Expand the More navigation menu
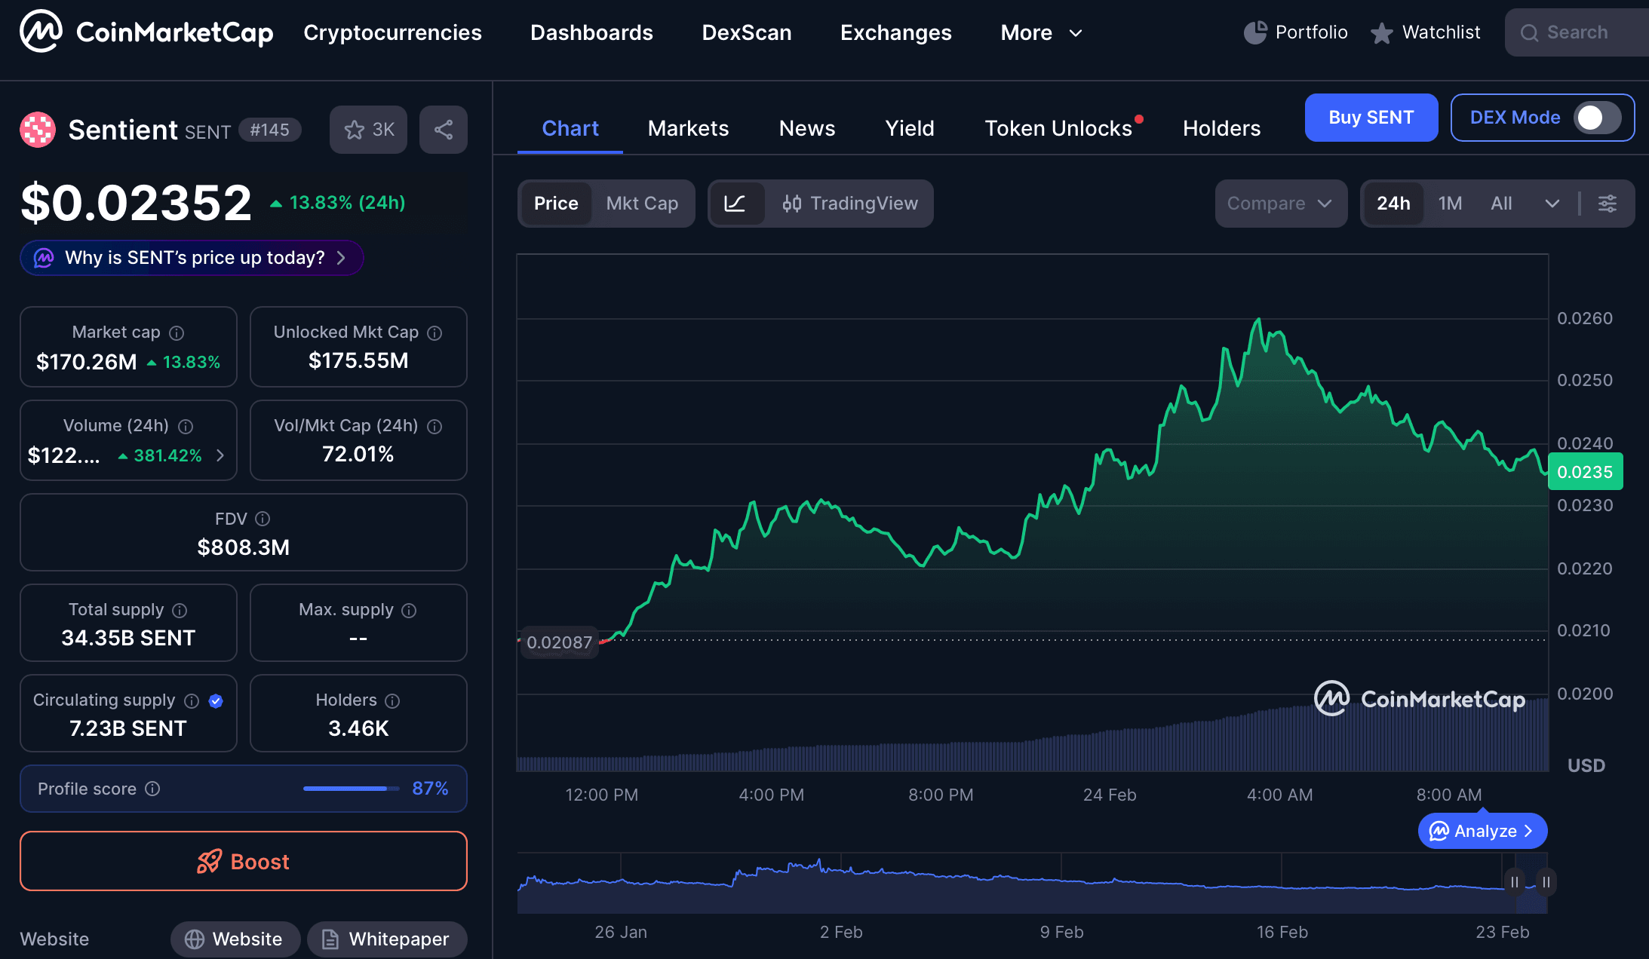 pyautogui.click(x=1040, y=32)
